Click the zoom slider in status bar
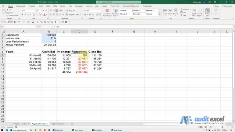Viewport: 235px width, 132px height. tap(223, 127)
